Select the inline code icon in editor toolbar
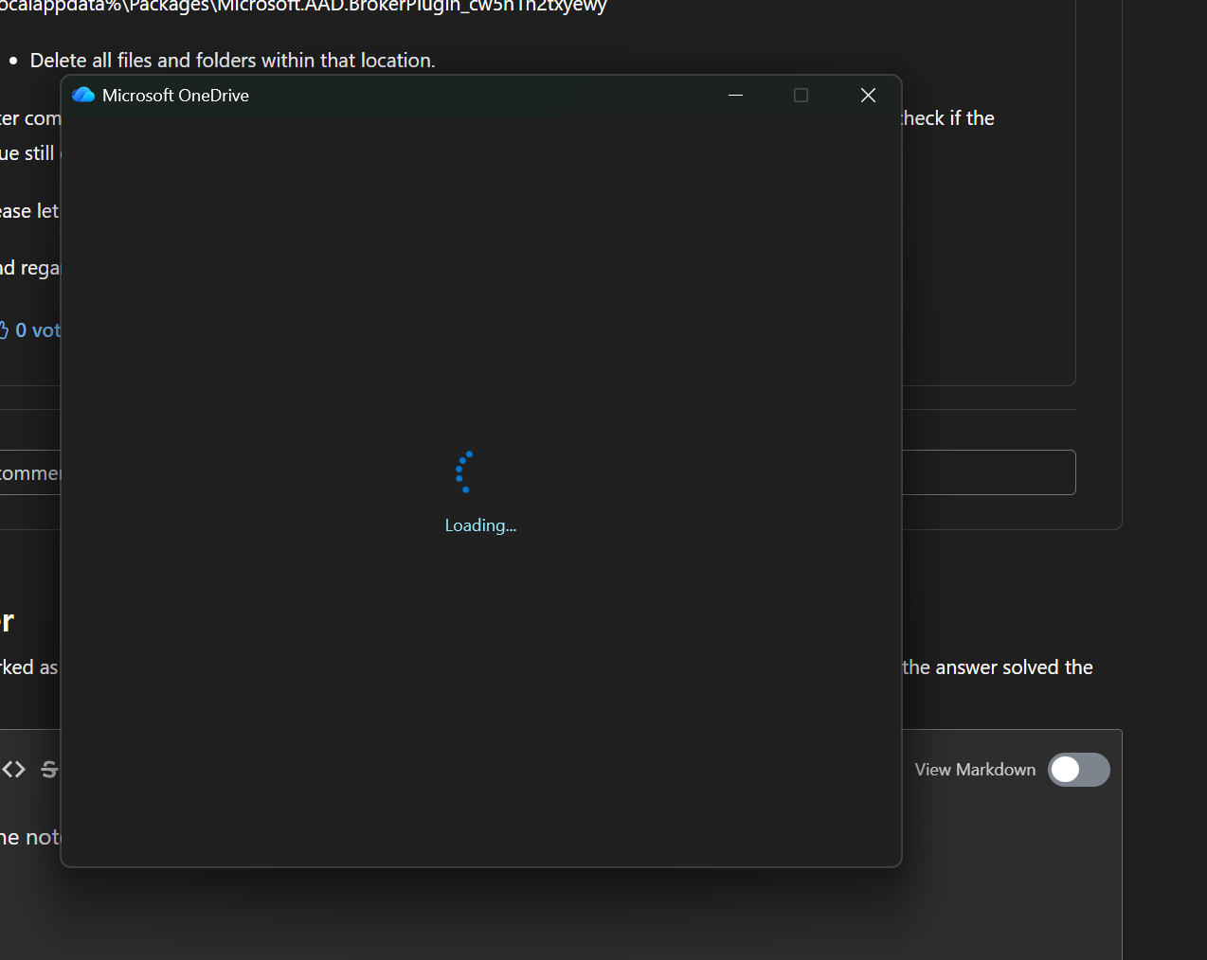Viewport: 1207px width, 960px height. [13, 770]
